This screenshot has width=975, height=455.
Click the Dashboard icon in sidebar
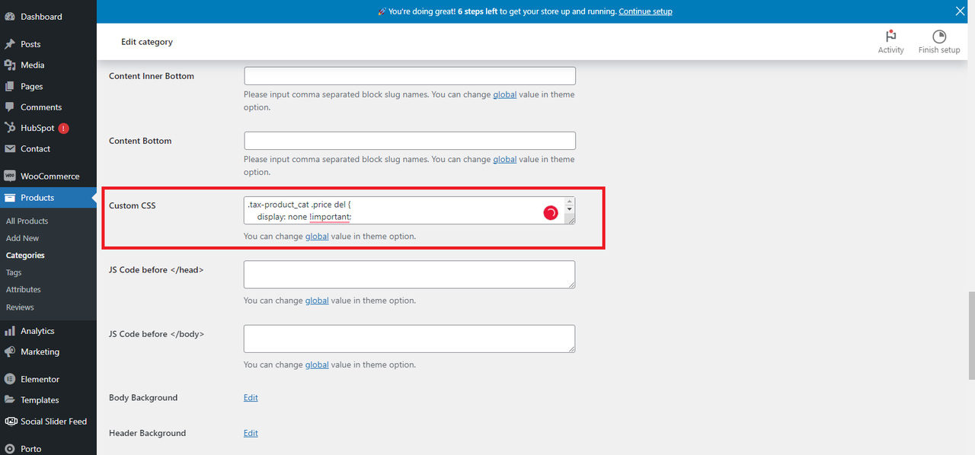click(10, 17)
